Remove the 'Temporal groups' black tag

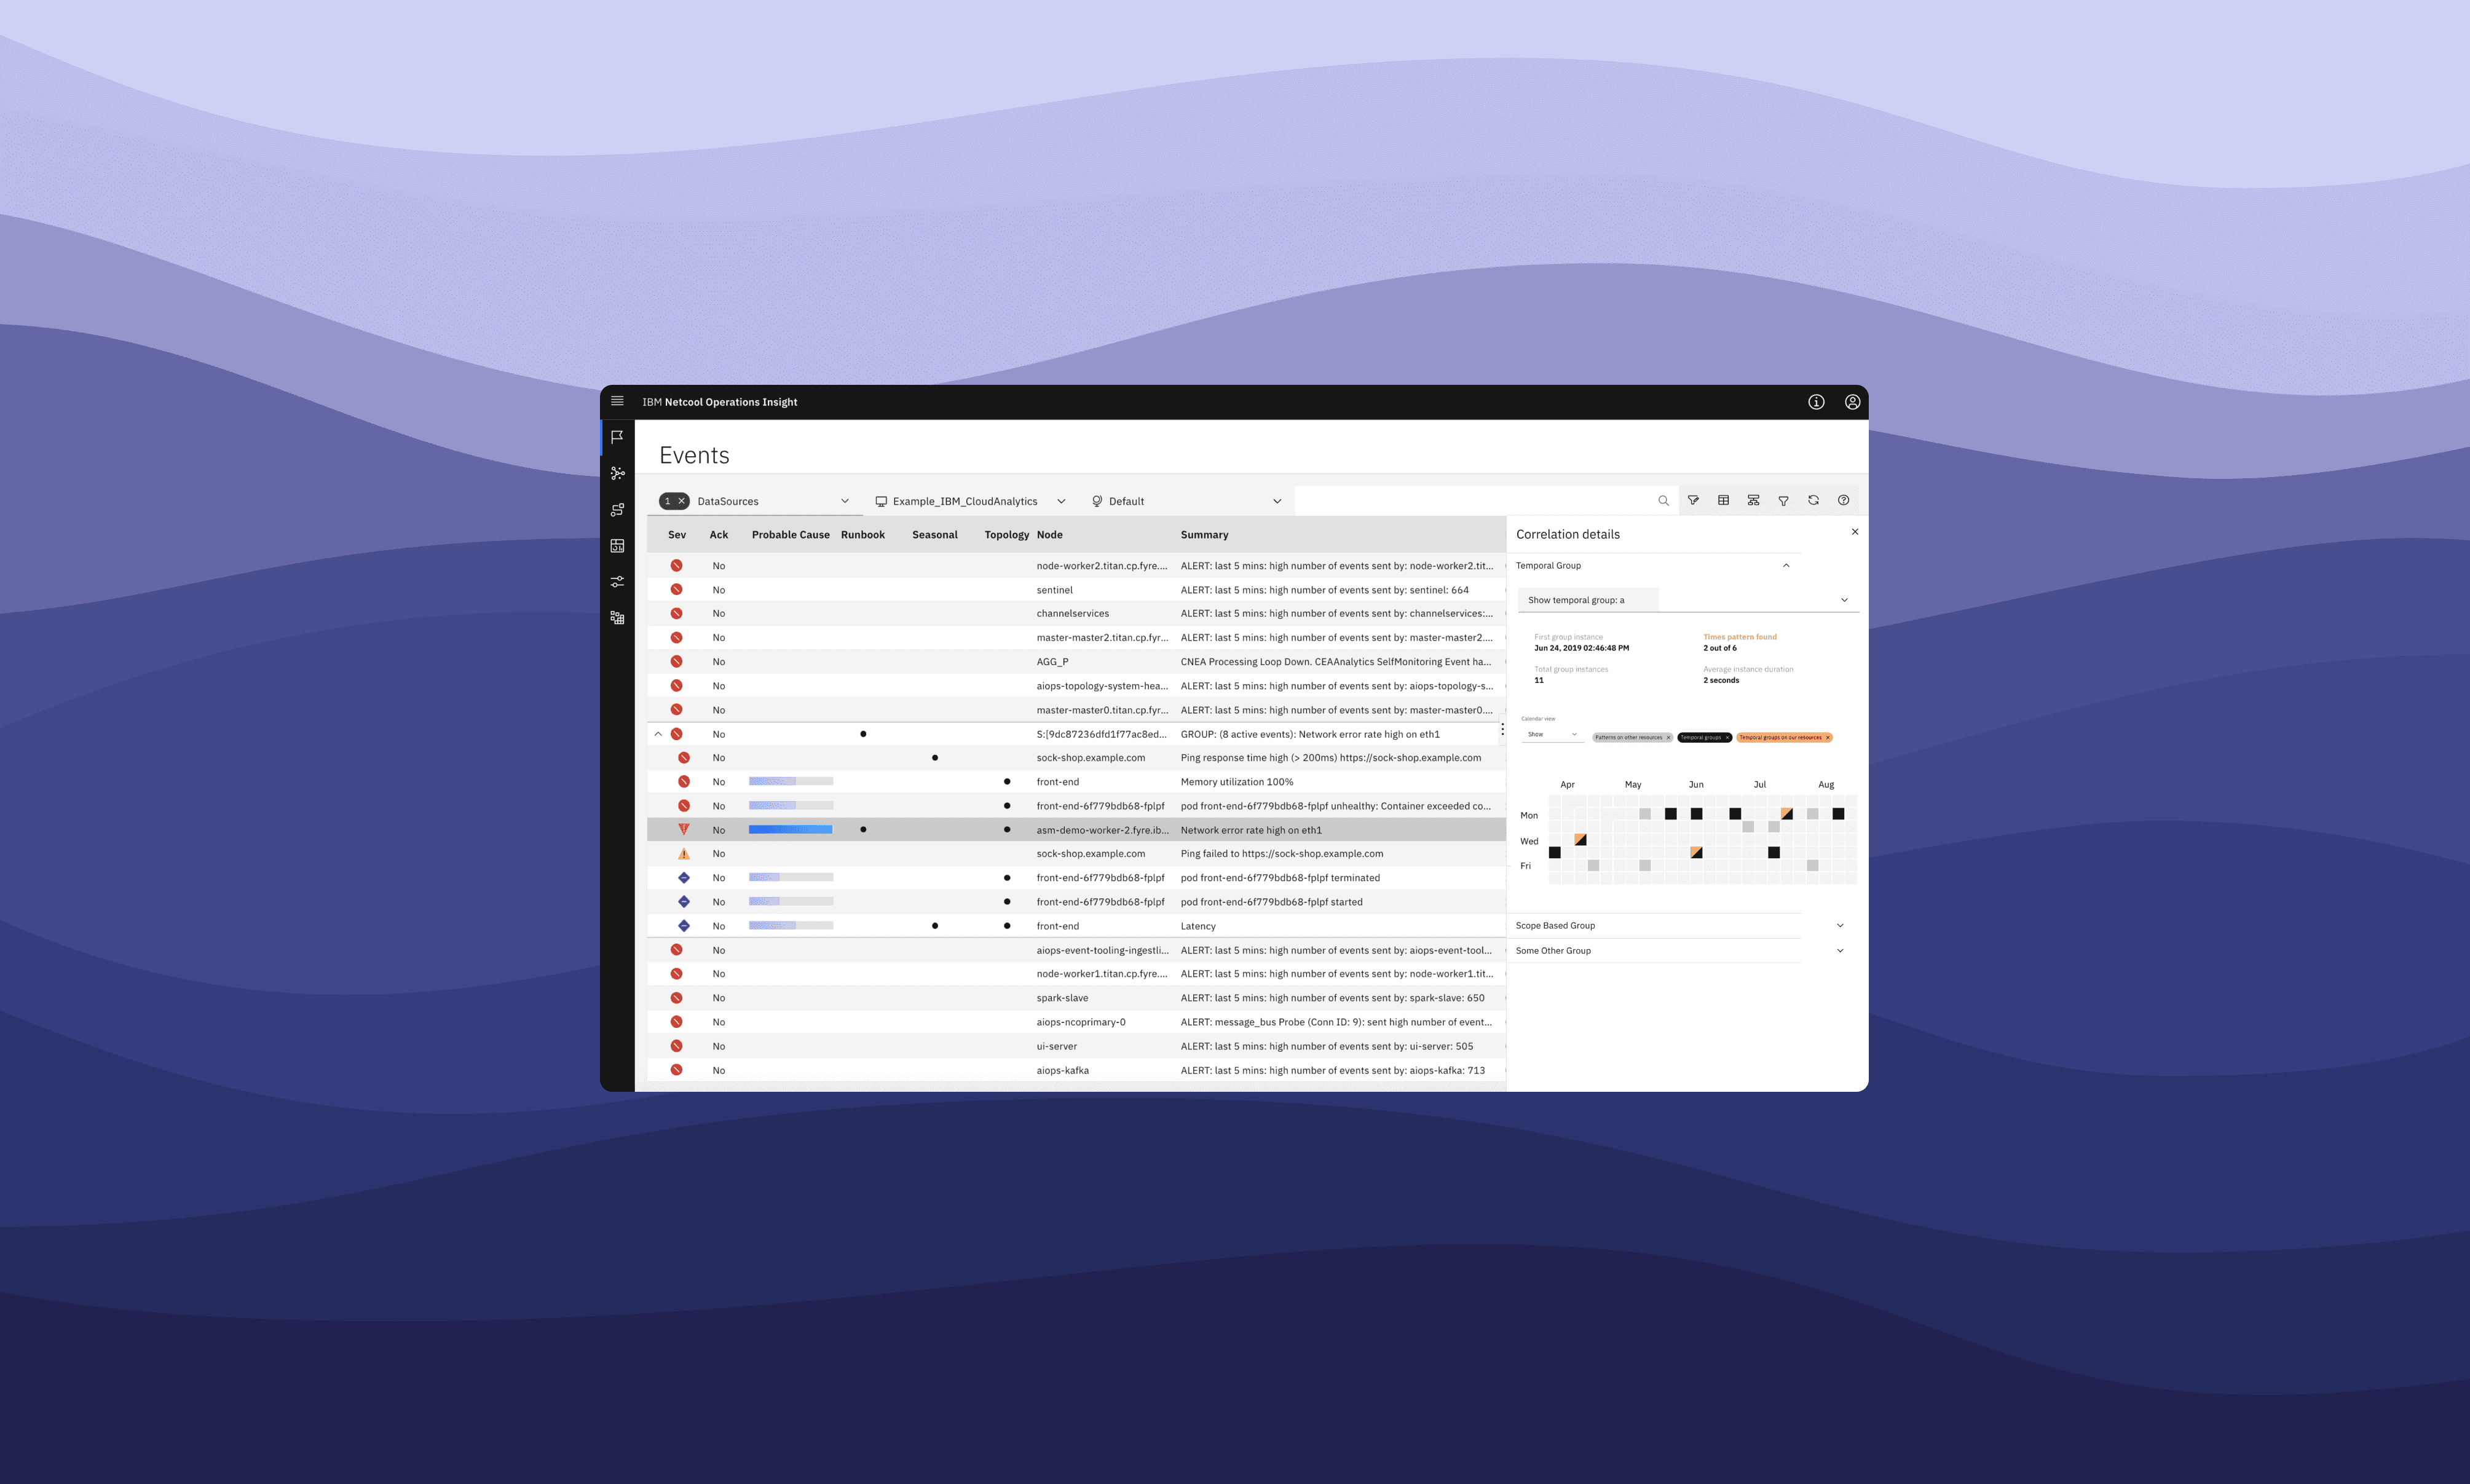coord(1727,738)
